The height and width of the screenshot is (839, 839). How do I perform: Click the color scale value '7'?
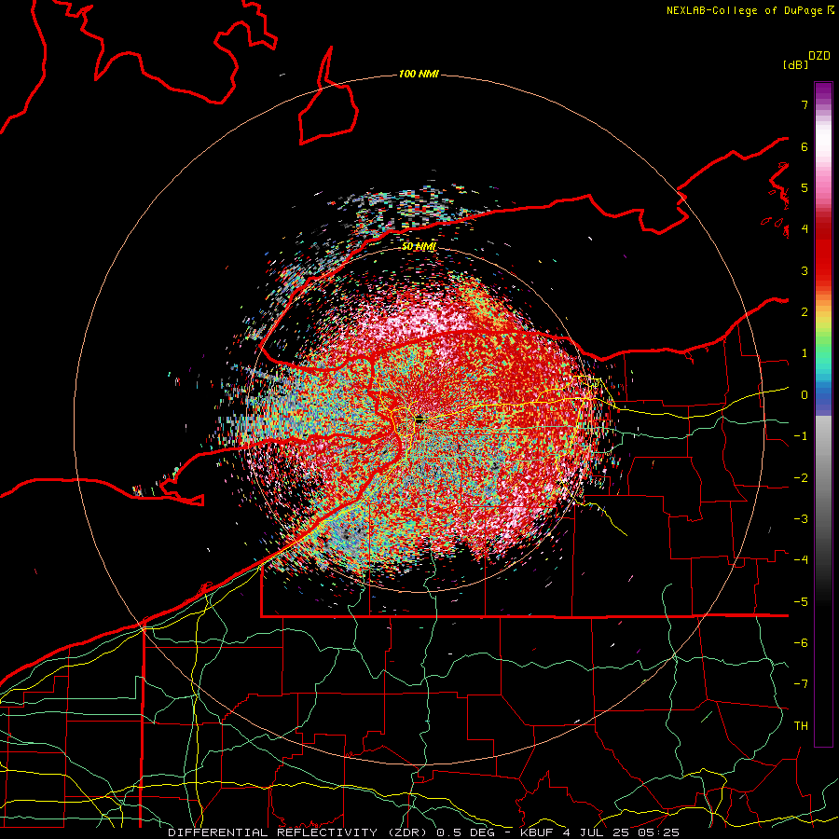click(x=805, y=104)
